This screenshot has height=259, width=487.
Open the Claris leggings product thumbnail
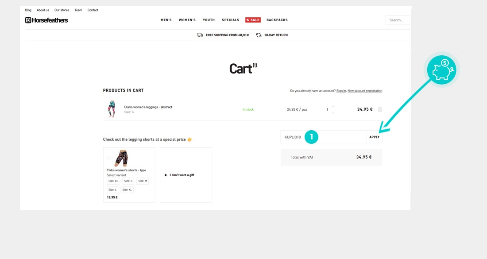tap(112, 109)
